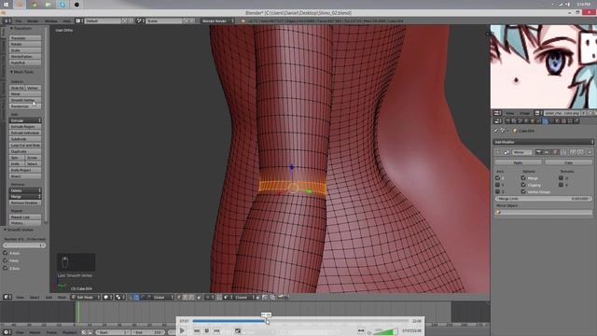Screen dimensions: 597x336
Task: Open the Texture properties tab icon
Action: coord(563,121)
